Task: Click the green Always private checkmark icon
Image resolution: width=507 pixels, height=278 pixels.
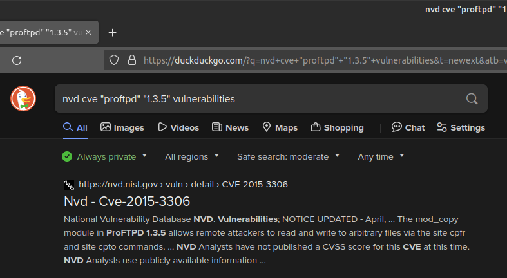Action: (67, 156)
